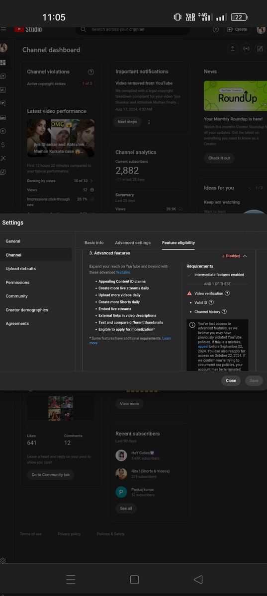The image size is (267, 596).
Task: Select Agreements in the Settings sidebar
Action: (x=36, y=323)
